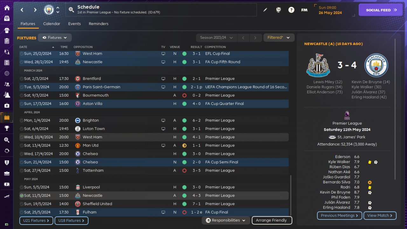
Task: Open the Reminders tab
Action: 99,24
